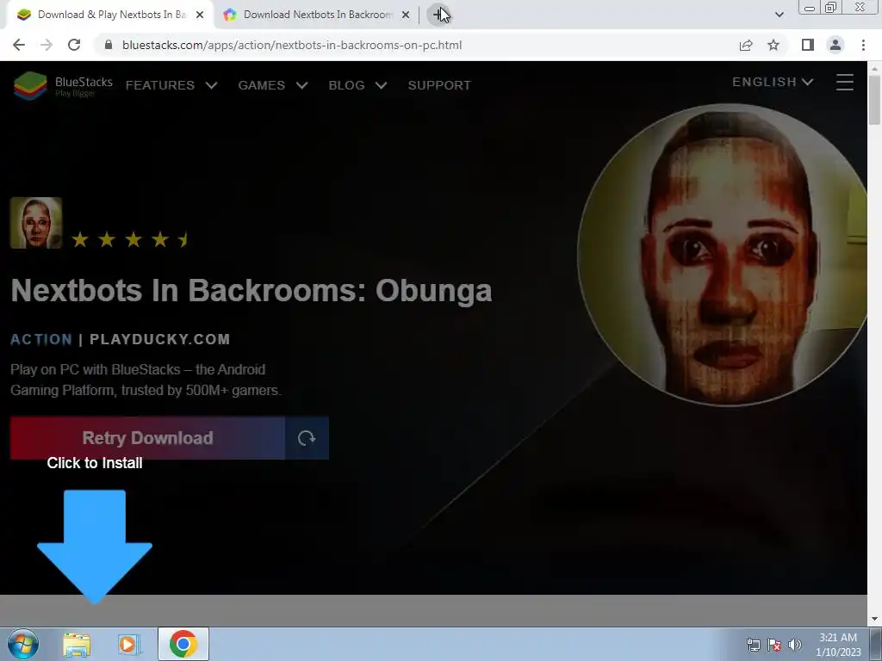Open the PLAYDUCKY.COM developer link
Screen dimensions: 882x661
pyautogui.click(x=159, y=339)
